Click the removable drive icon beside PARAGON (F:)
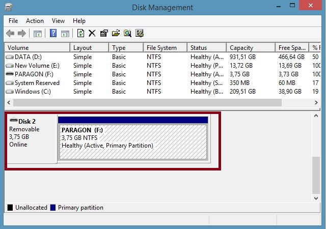Image resolution: width=326 pixels, height=229 pixels. 10,74
